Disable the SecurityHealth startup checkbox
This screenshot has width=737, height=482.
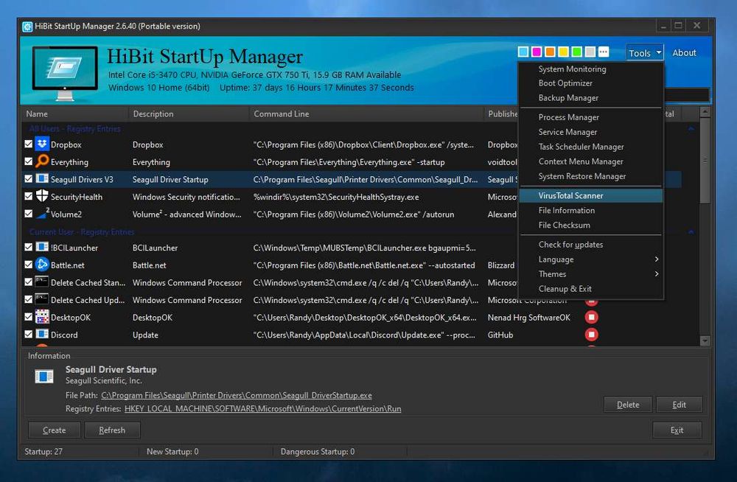(28, 196)
